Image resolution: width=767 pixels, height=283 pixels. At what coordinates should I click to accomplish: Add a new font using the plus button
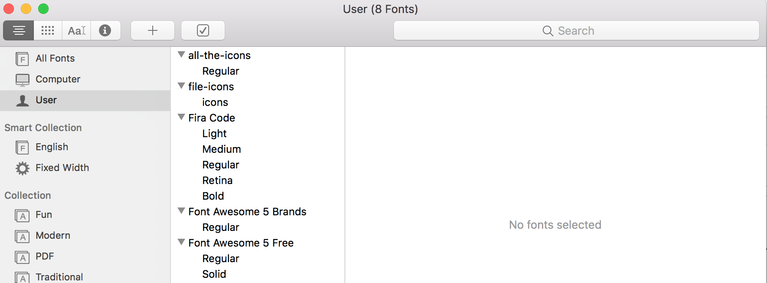point(152,30)
